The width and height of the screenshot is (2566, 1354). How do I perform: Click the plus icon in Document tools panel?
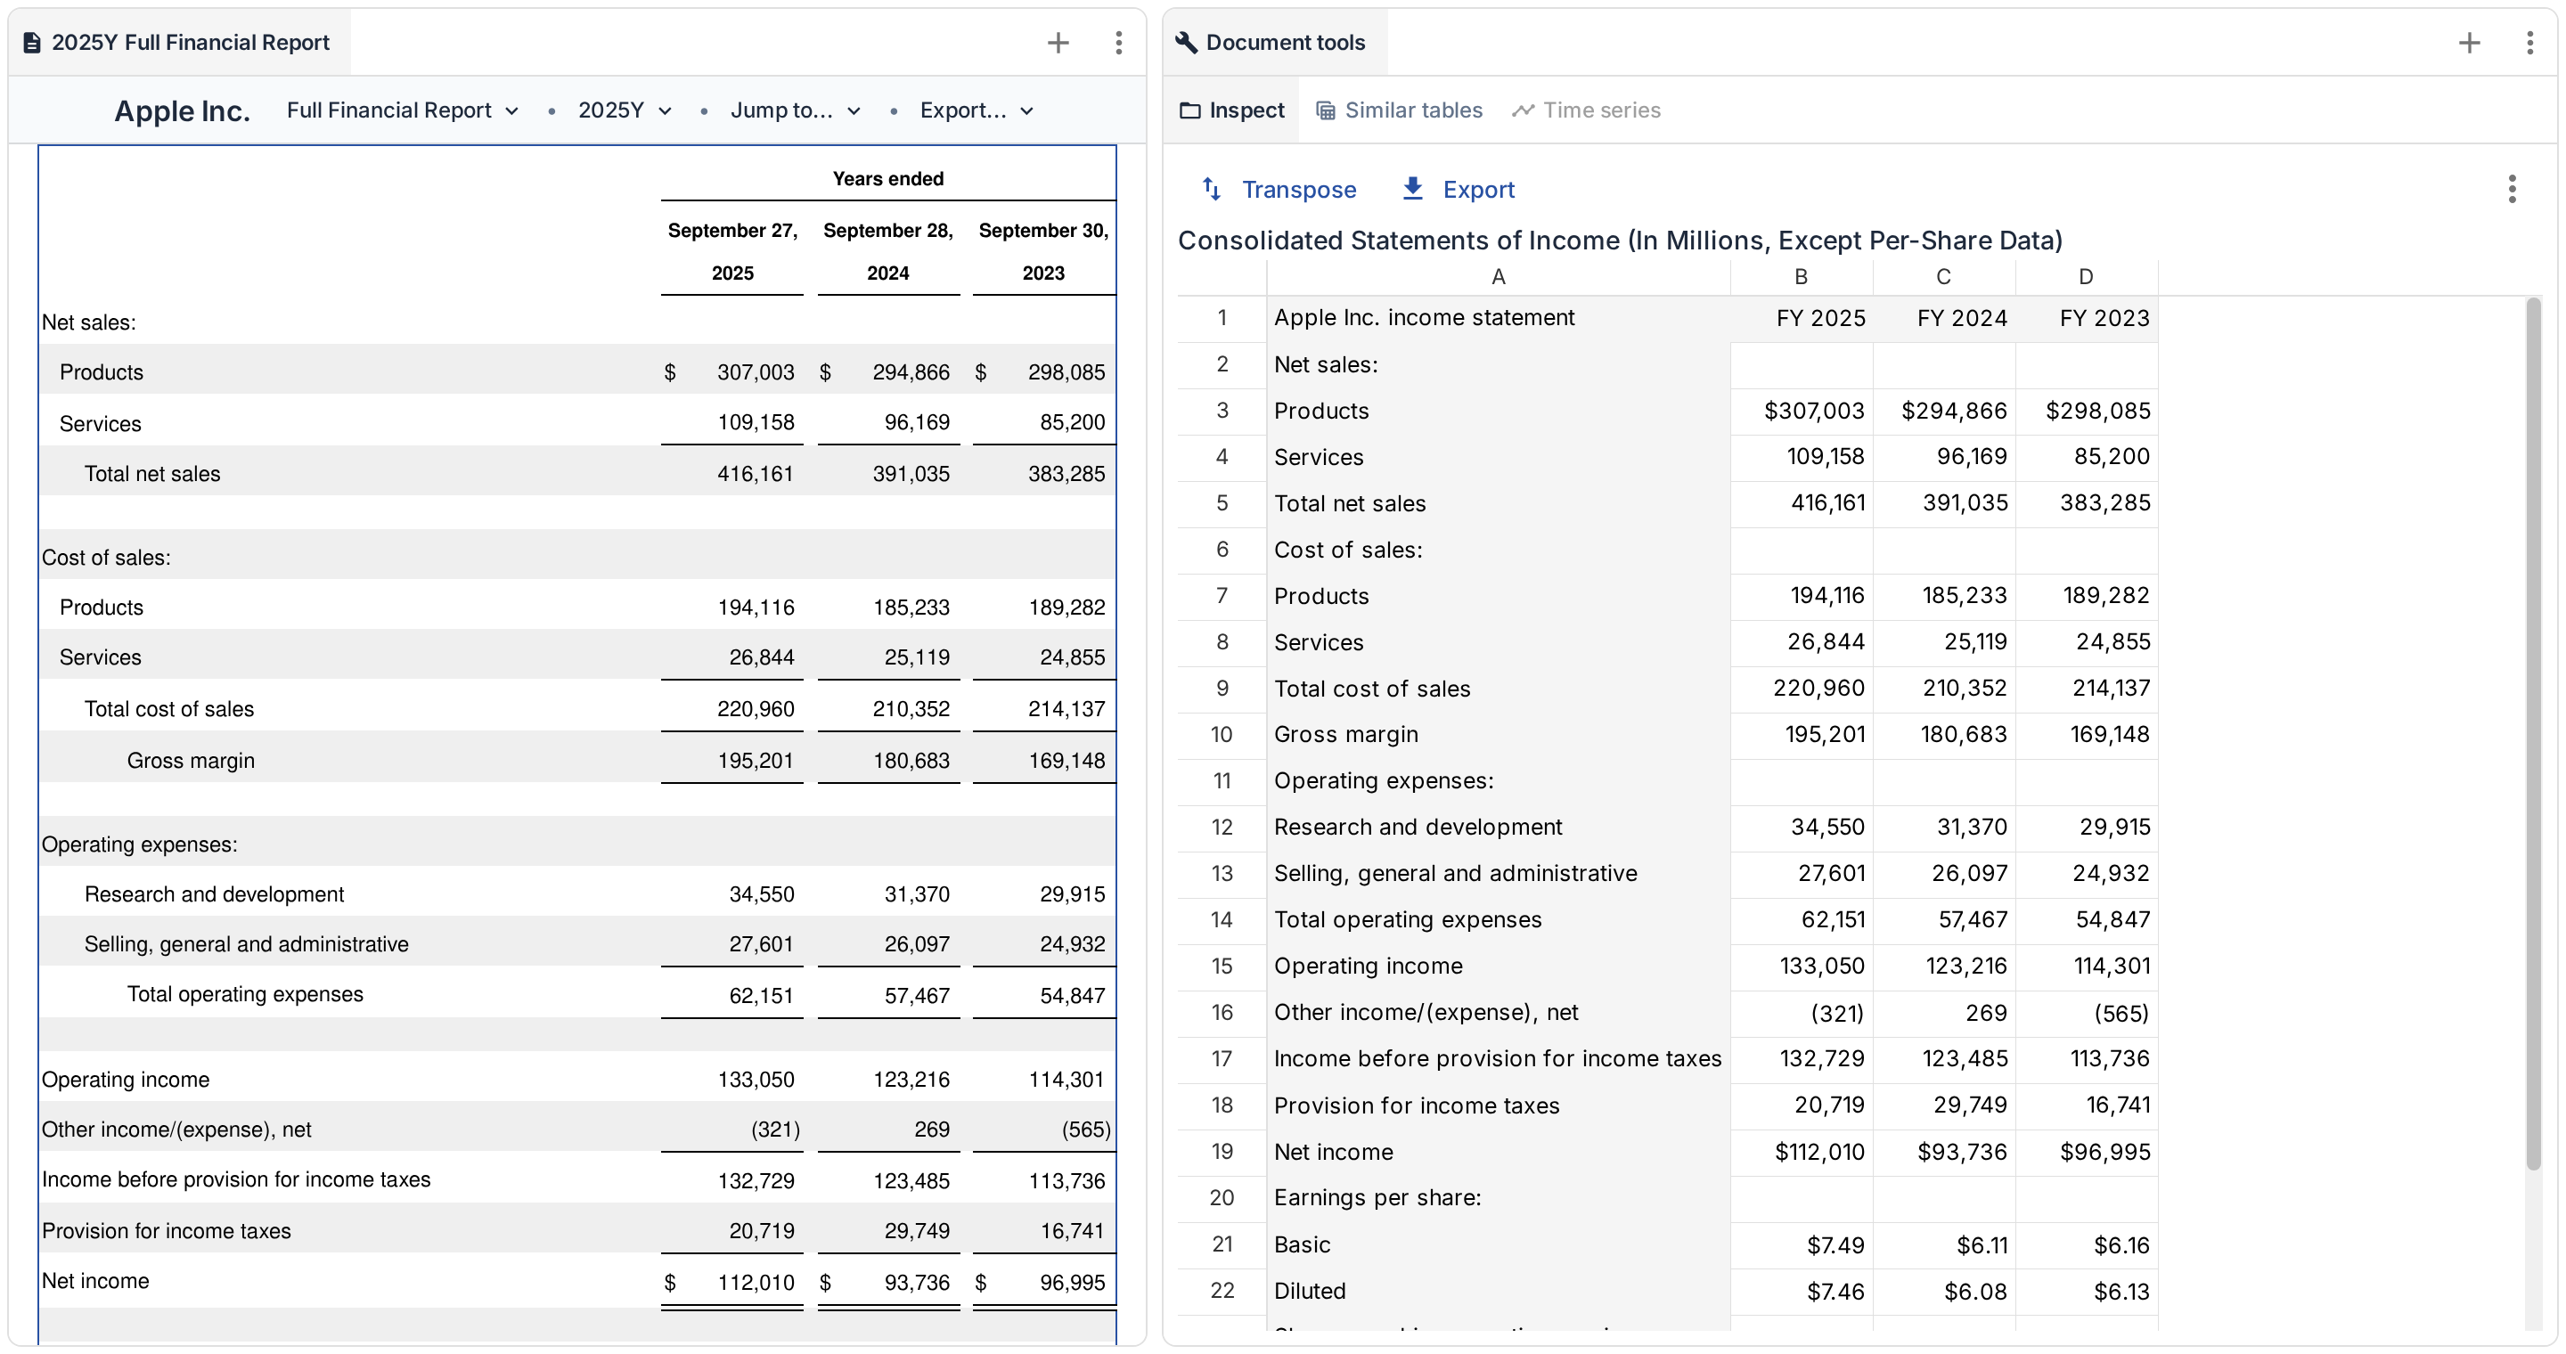pyautogui.click(x=2470, y=43)
